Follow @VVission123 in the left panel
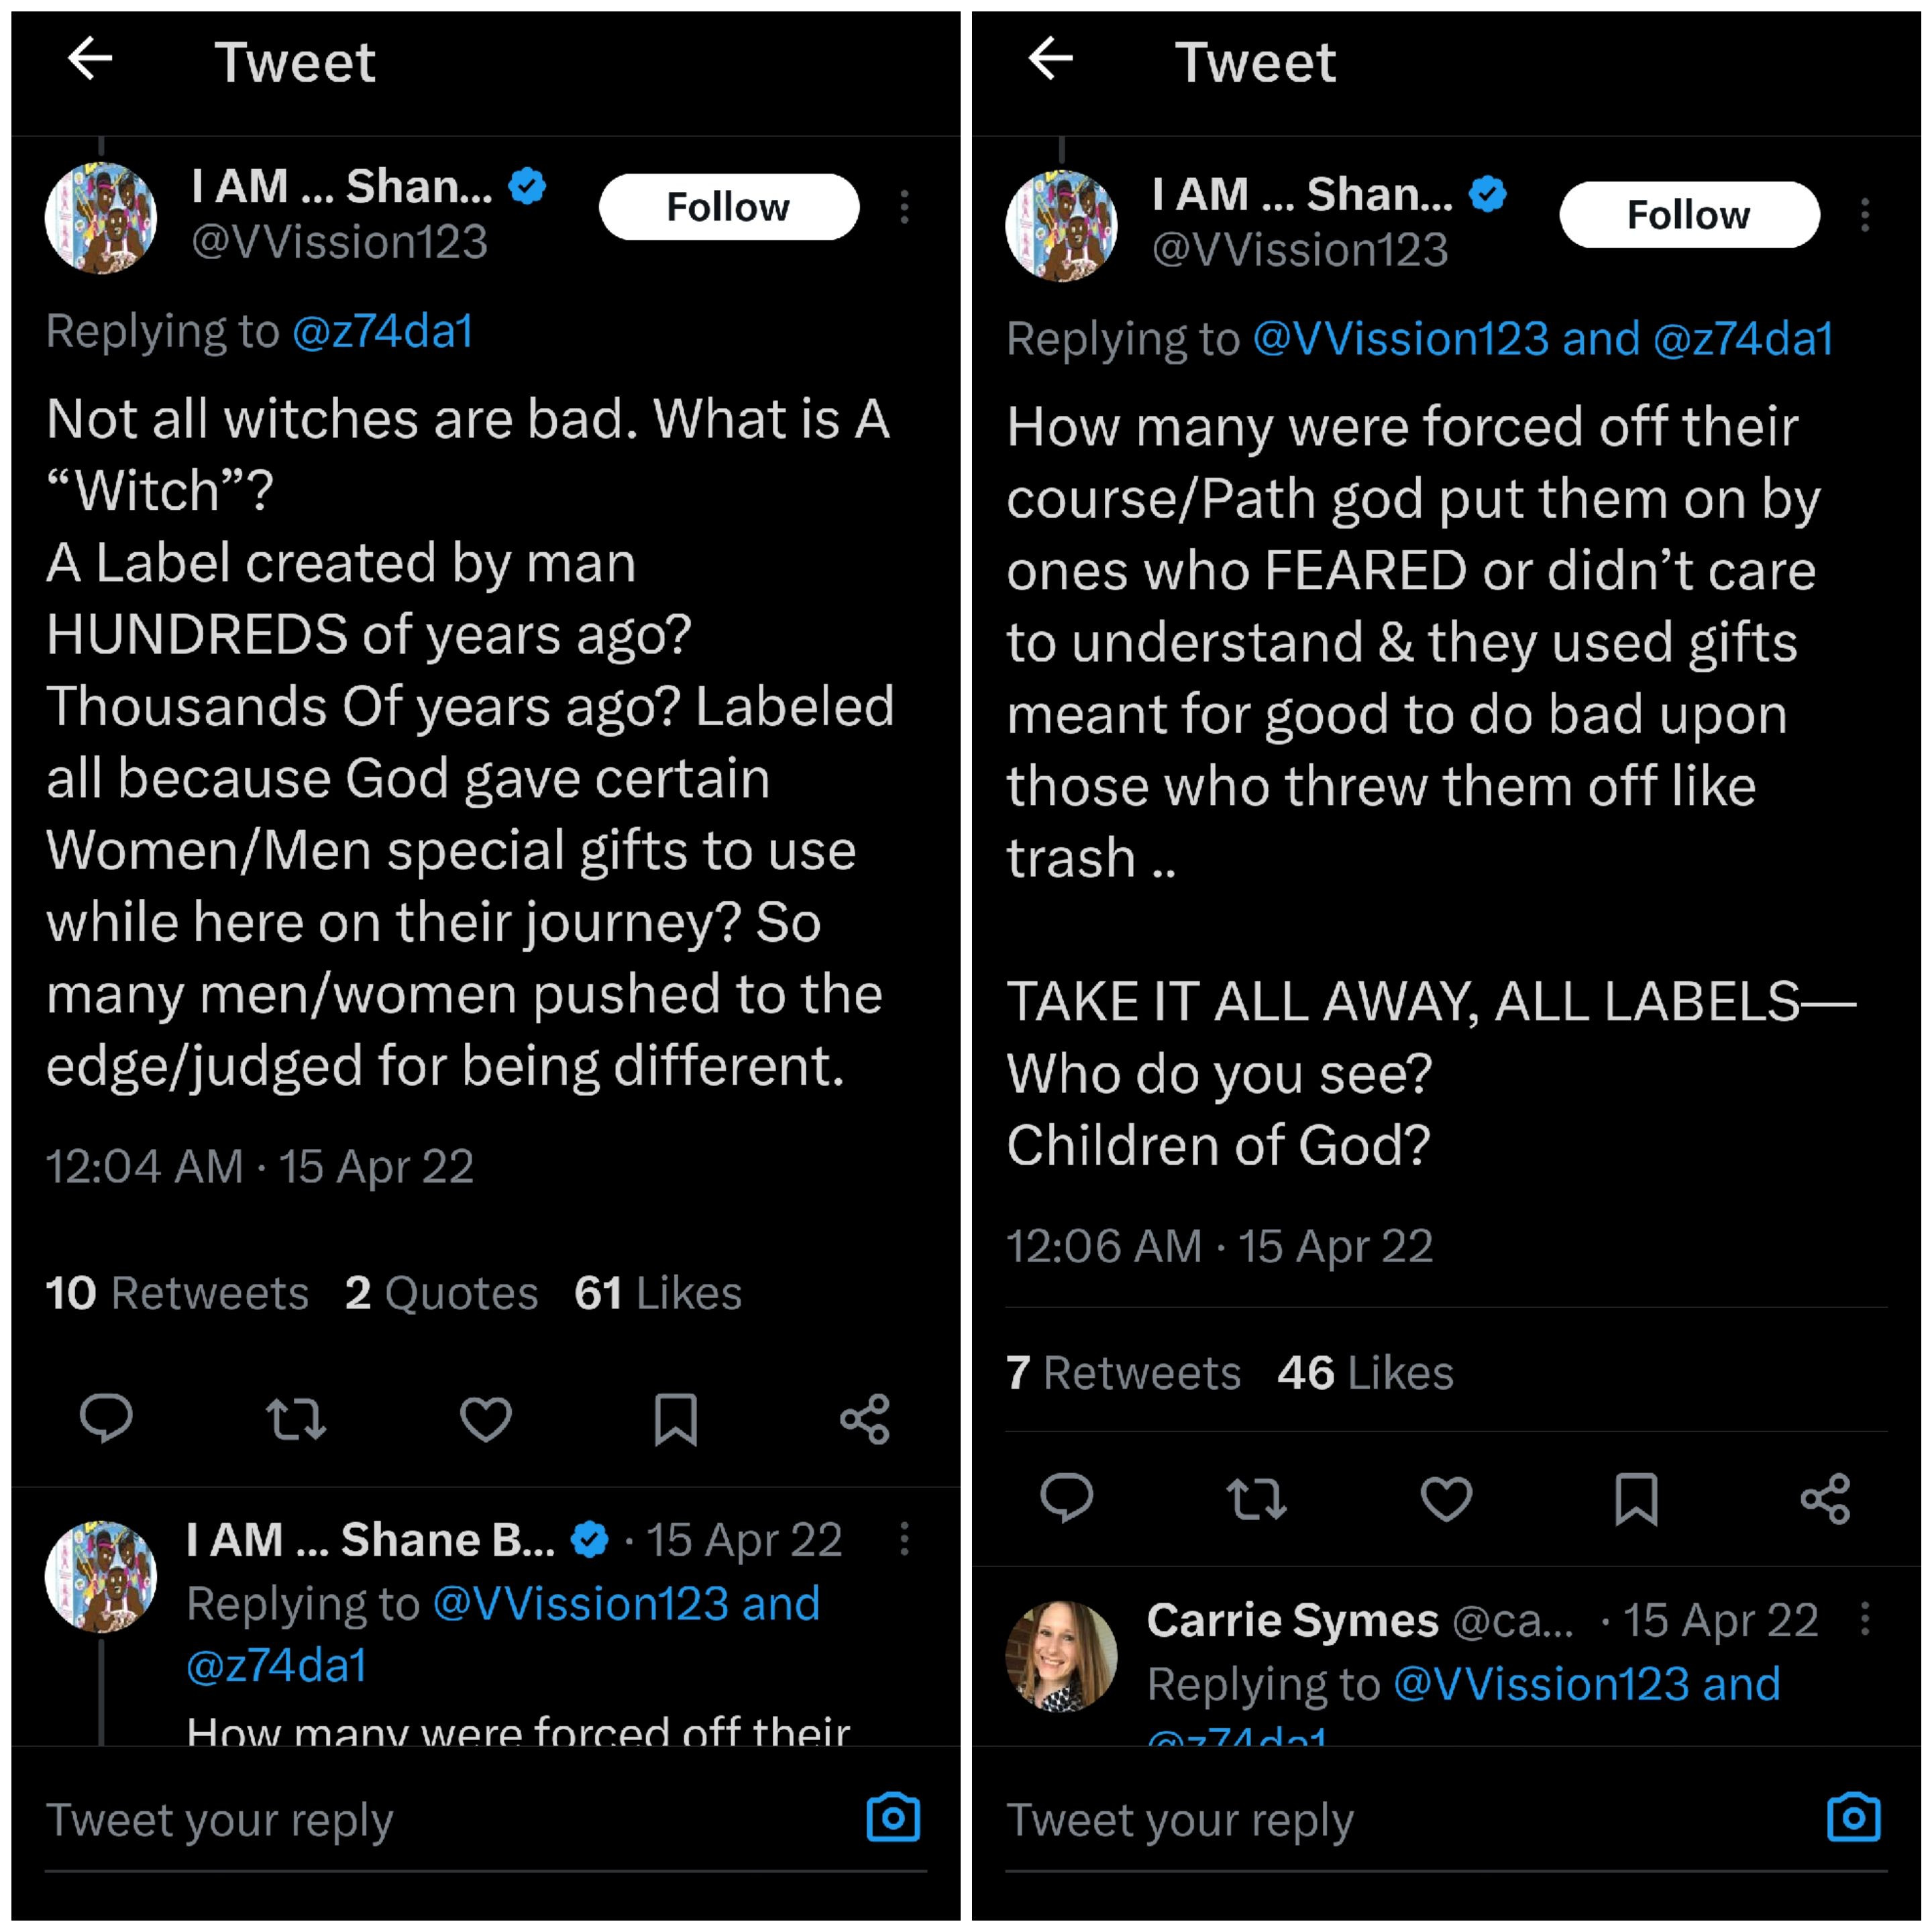The width and height of the screenshot is (1932, 1932). click(728, 207)
